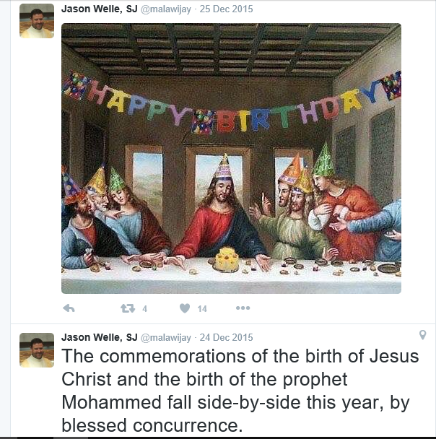The width and height of the screenshot is (436, 439).
Task: Click @malawijay handle on the 25 Dec tweet
Action: (165, 10)
